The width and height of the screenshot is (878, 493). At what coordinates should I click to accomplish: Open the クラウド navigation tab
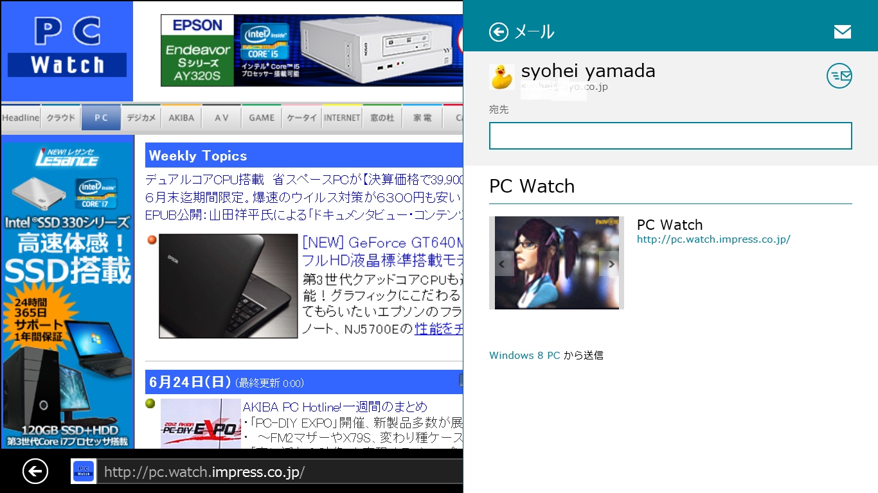click(x=61, y=118)
